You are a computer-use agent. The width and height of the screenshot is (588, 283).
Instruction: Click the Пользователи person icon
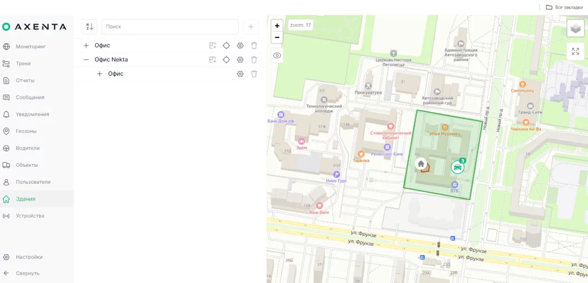pos(6,182)
